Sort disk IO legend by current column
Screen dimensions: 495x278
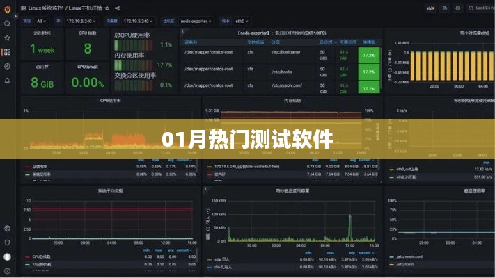coord(366,253)
